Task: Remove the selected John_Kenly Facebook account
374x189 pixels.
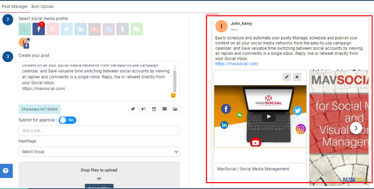Action: tap(28, 39)
